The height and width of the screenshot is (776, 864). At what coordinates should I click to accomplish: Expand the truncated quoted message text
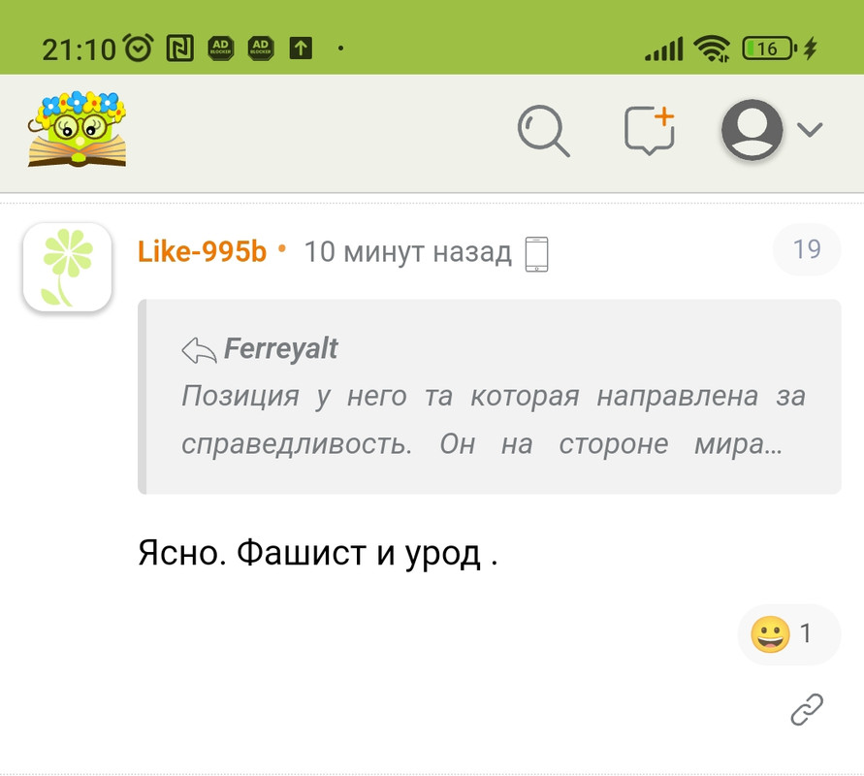[494, 419]
